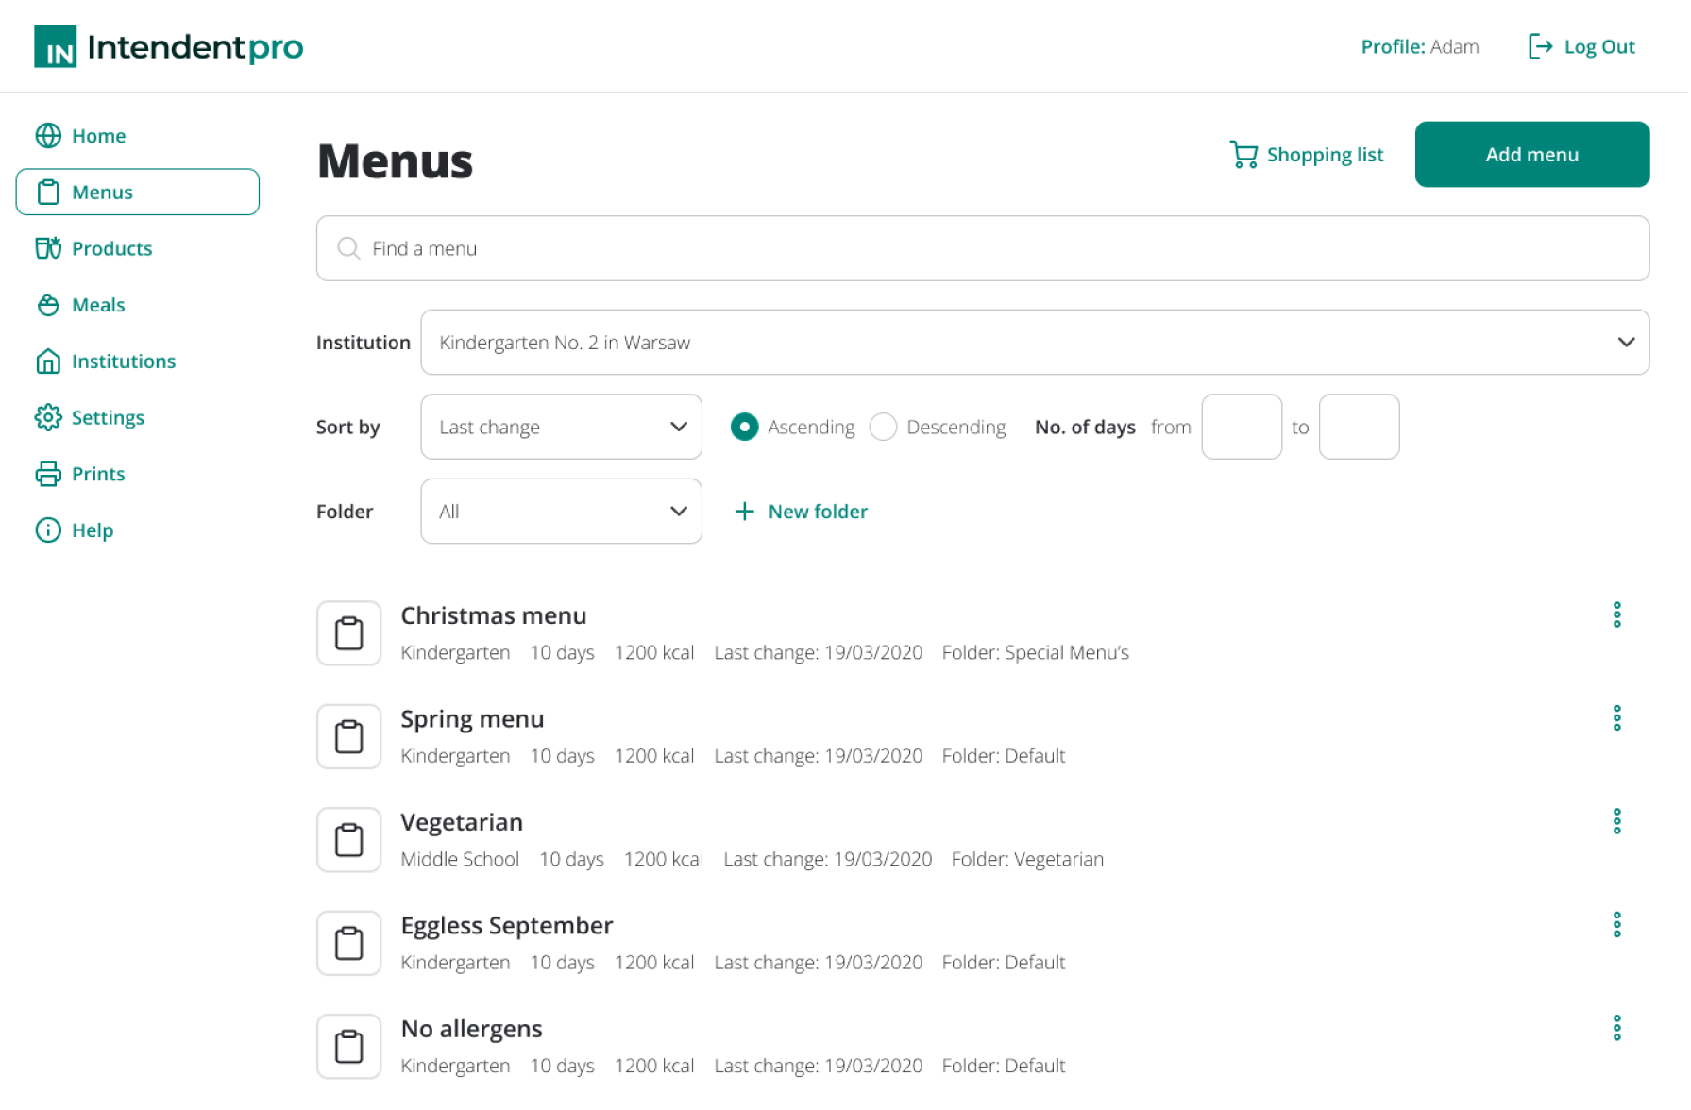This screenshot has height=1110, width=1691.
Task: Open the Folder All dropdown
Action: click(x=561, y=512)
